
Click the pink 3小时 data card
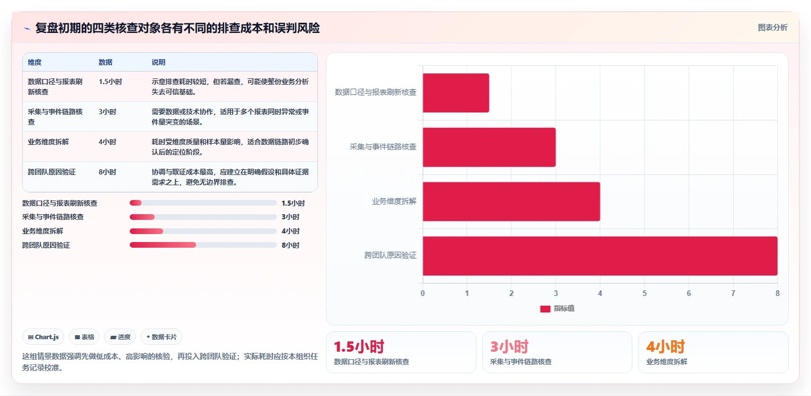[557, 352]
